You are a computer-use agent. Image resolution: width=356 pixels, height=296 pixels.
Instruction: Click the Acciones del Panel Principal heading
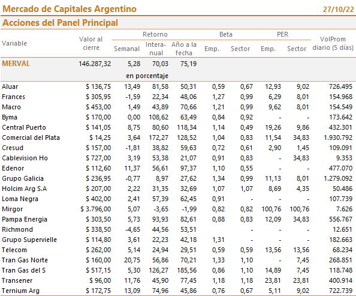pyautogui.click(x=60, y=23)
